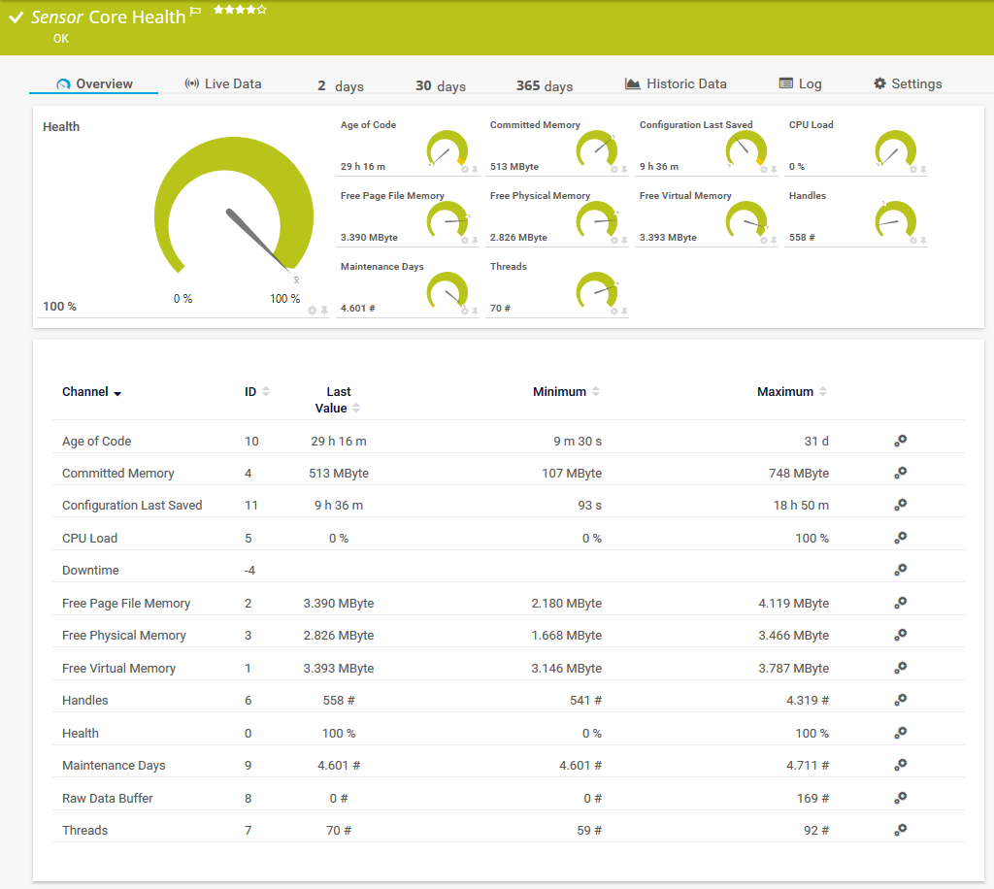Screen dimensions: 994x889
Task: Click the gear icon on Handles gauge
Action: click(912, 240)
